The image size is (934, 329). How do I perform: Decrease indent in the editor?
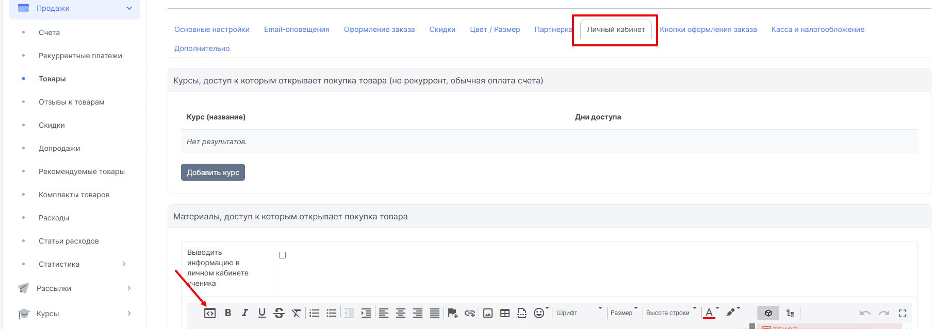pyautogui.click(x=349, y=313)
